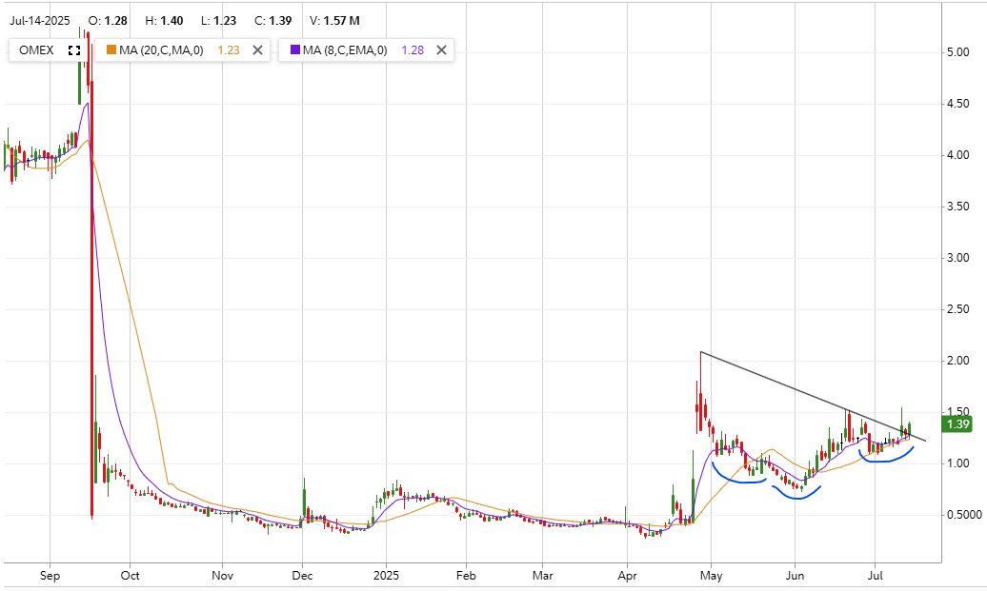
Task: Click the 2.50 price axis label
Action: pos(958,309)
